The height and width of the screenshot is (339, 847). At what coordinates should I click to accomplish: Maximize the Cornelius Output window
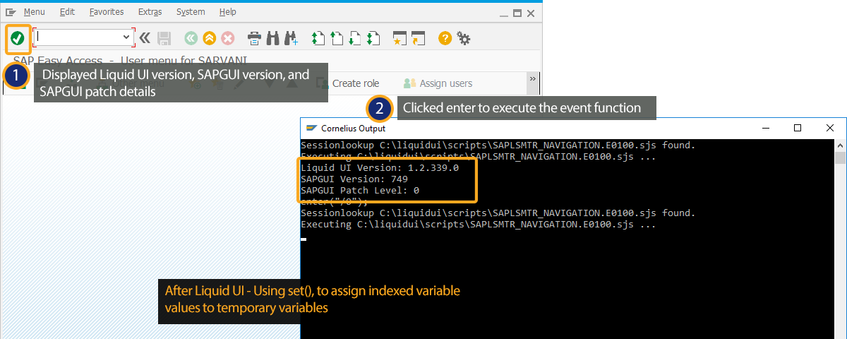(798, 128)
